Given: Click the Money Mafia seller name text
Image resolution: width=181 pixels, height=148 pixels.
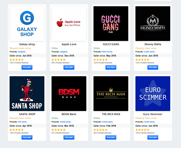Looking at the screenshot, I should 153,44.
